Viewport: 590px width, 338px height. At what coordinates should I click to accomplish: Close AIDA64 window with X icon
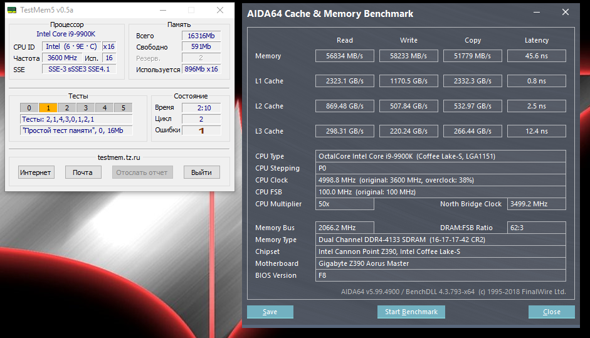tap(565, 13)
